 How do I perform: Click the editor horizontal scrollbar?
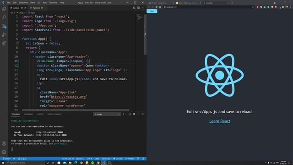coord(76,110)
